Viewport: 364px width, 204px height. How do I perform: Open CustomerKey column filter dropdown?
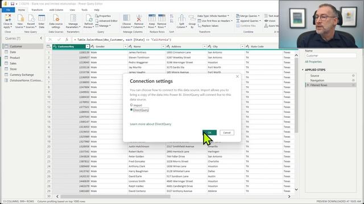point(87,46)
